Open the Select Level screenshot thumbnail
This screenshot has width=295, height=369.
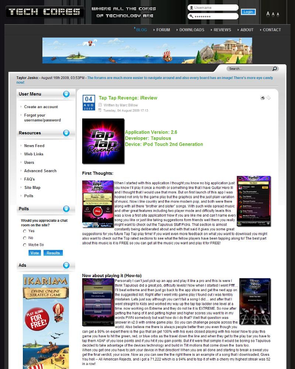(98, 302)
